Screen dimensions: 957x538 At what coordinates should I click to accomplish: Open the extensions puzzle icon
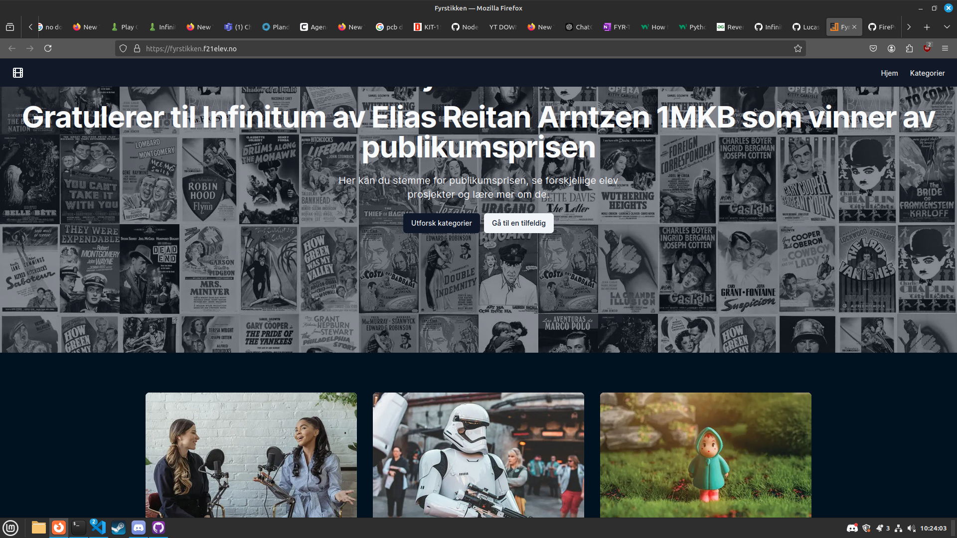click(x=909, y=48)
